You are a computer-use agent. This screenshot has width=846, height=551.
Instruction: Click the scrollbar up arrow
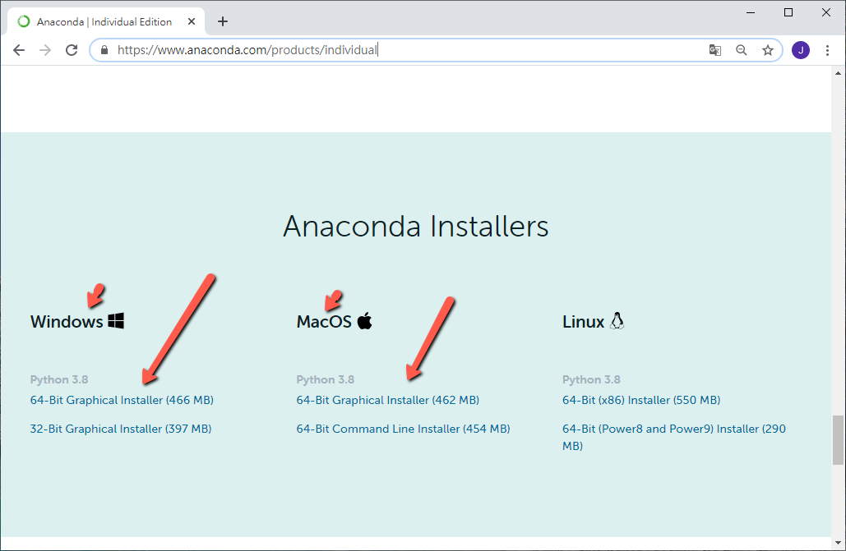click(x=838, y=73)
